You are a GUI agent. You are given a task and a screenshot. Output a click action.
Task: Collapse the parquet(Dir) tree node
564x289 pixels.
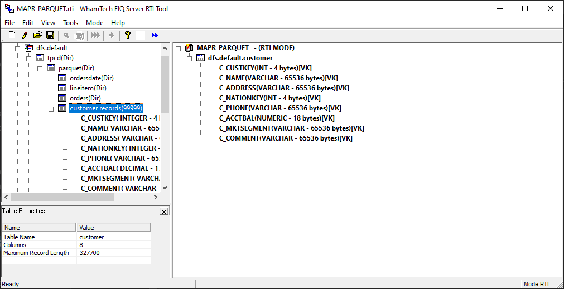tap(40, 69)
